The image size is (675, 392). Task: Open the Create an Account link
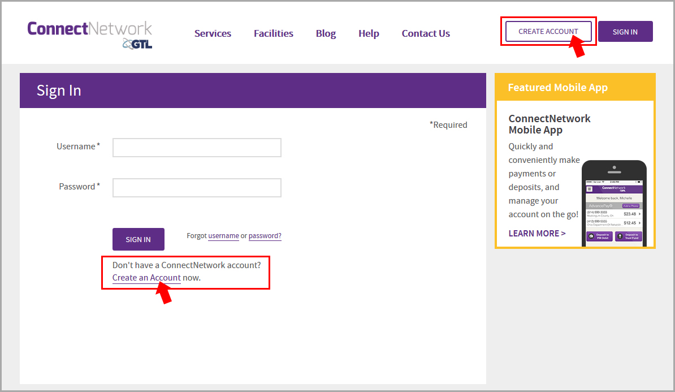pyautogui.click(x=146, y=278)
